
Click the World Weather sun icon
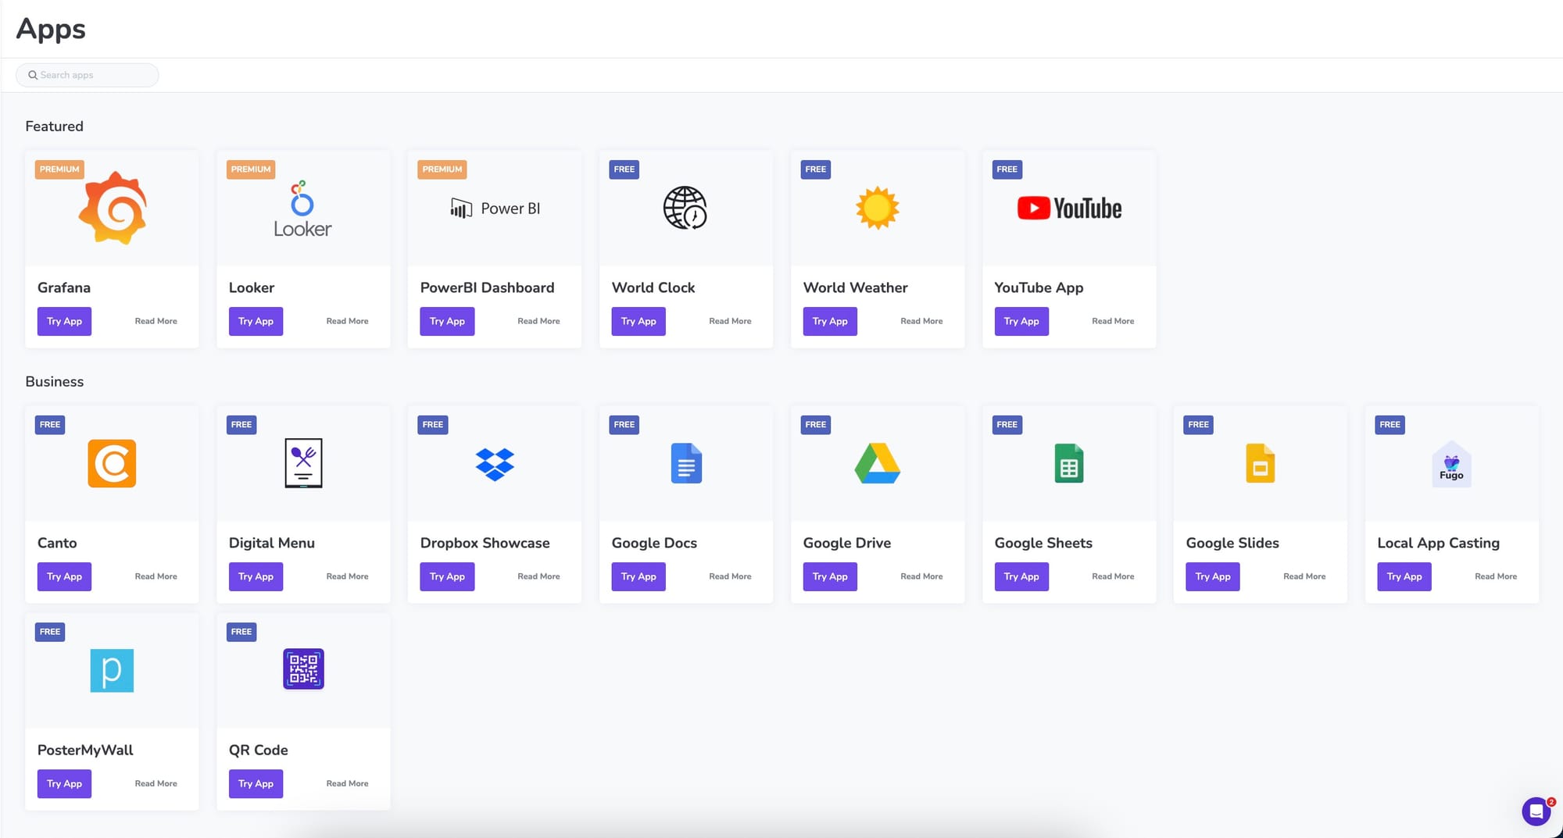(x=877, y=208)
